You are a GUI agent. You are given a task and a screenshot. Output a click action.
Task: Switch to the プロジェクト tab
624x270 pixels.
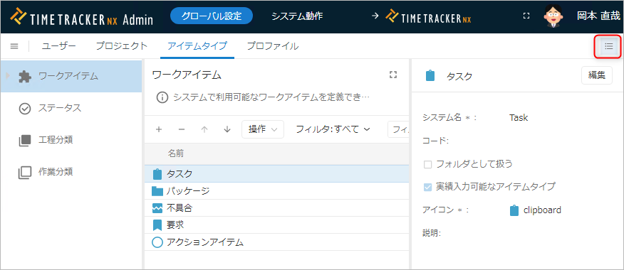(x=121, y=46)
